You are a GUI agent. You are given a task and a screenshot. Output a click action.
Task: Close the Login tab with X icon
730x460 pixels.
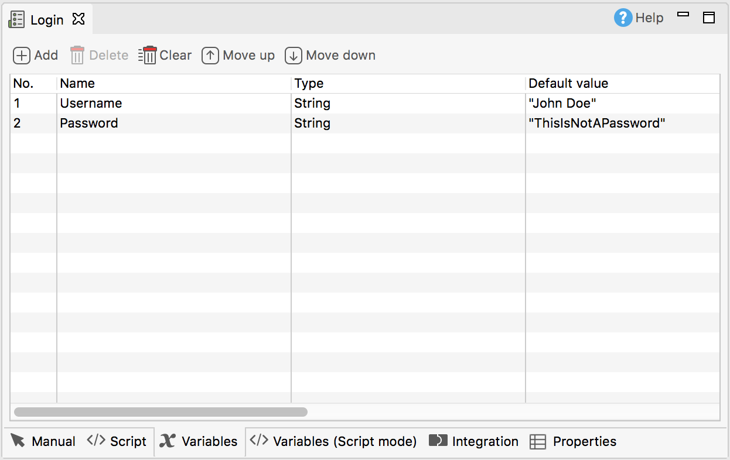[79, 19]
